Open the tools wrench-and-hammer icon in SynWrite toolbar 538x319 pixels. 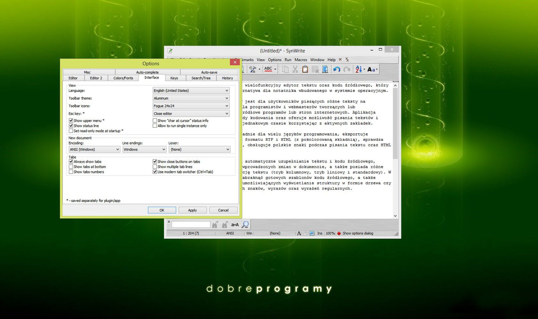253,69
